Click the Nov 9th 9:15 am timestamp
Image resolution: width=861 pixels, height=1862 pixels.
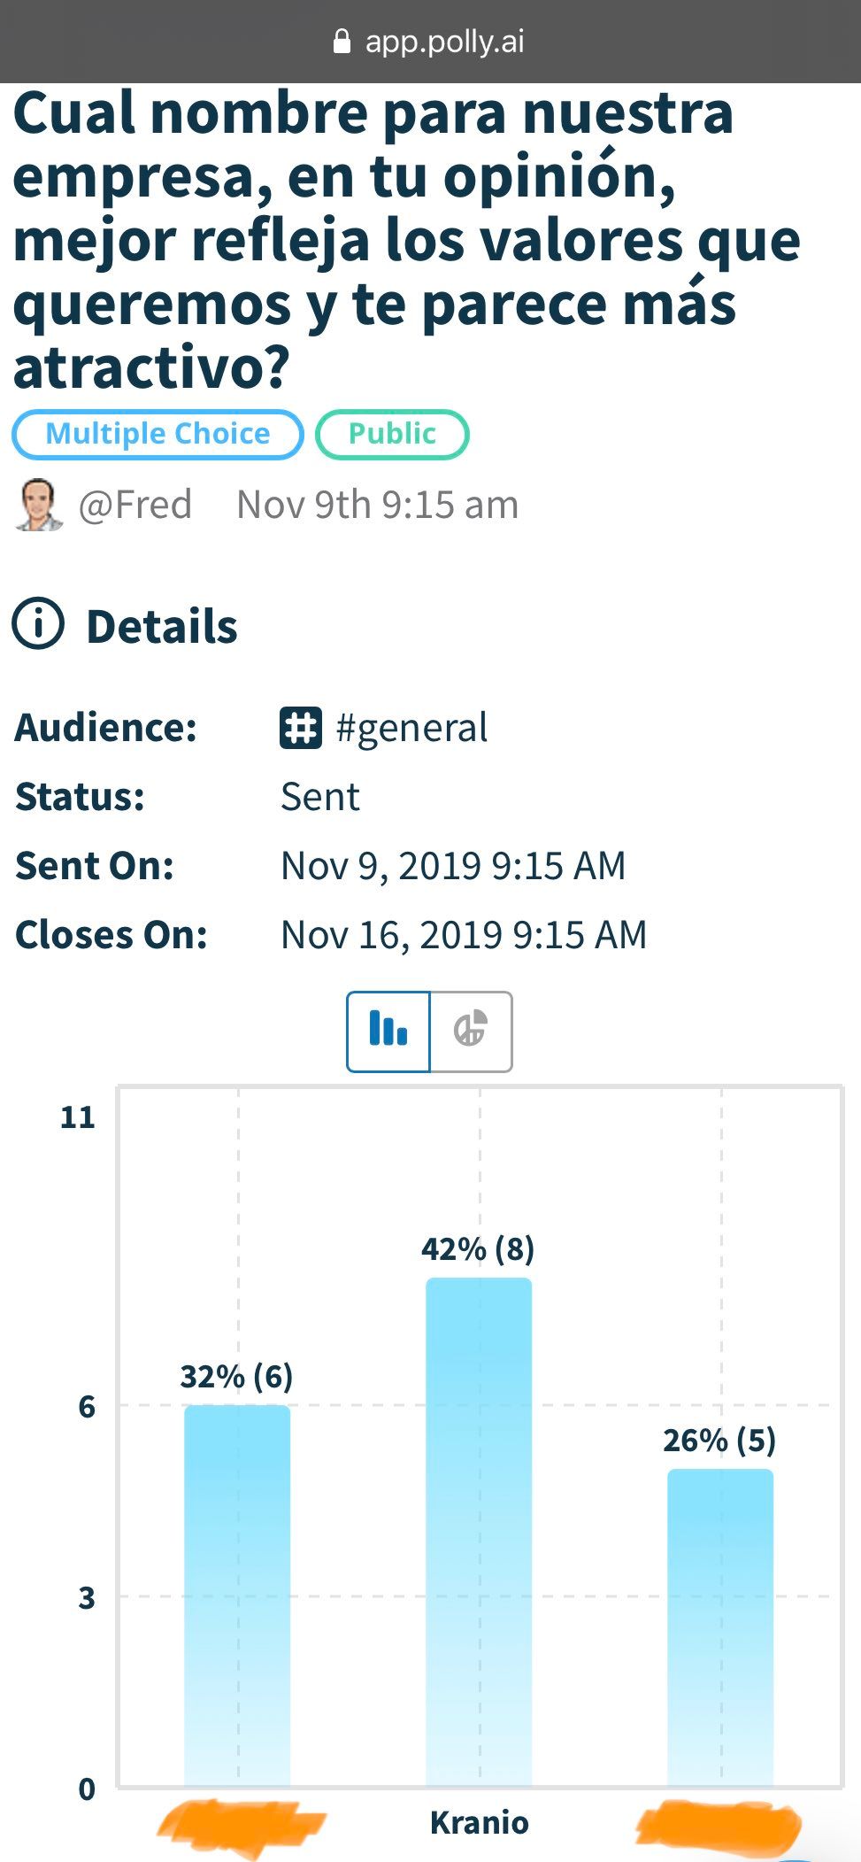(x=378, y=505)
